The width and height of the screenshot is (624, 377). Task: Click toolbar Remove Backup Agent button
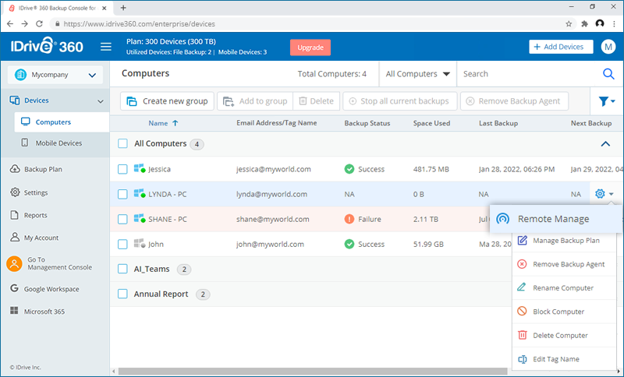pyautogui.click(x=514, y=101)
